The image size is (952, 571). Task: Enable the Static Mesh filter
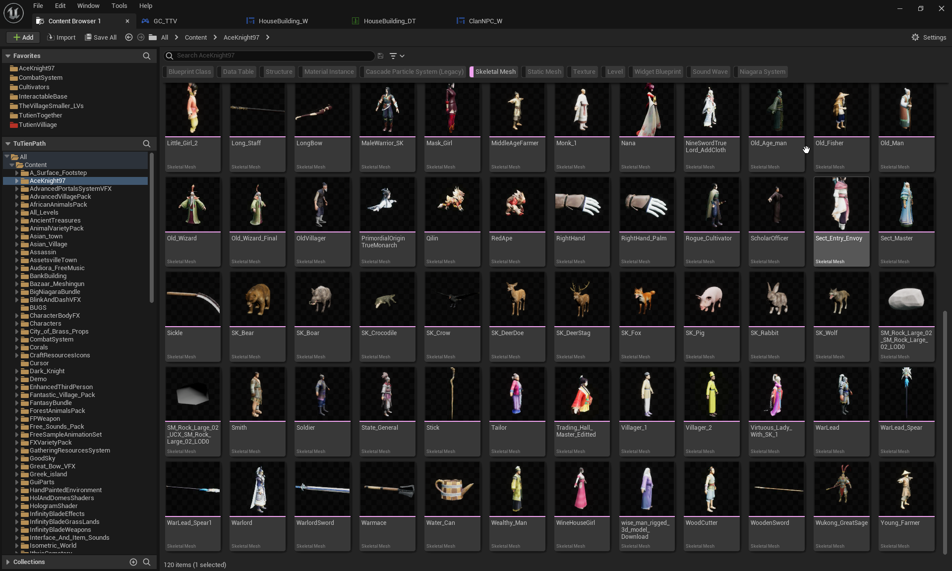(x=544, y=72)
